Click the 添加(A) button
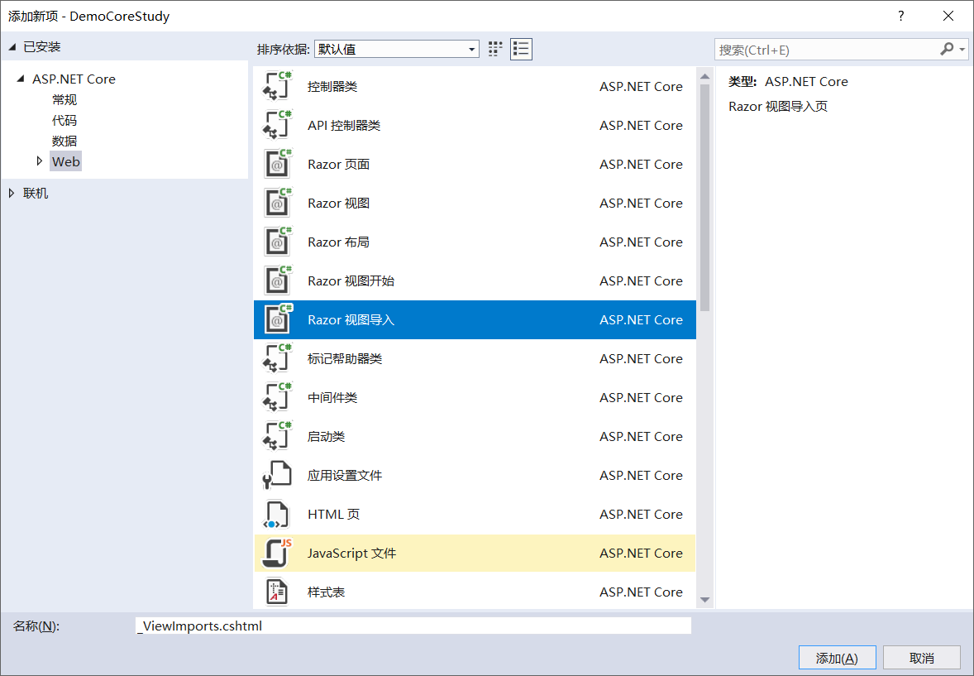The height and width of the screenshot is (676, 974). pyautogui.click(x=838, y=658)
